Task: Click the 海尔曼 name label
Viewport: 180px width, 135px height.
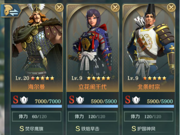Action: point(37,87)
